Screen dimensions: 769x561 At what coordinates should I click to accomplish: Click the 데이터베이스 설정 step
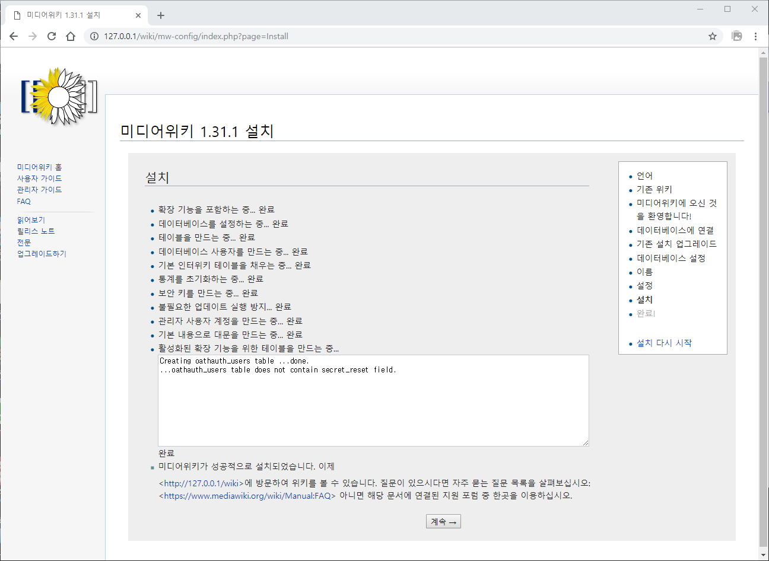[x=671, y=258]
